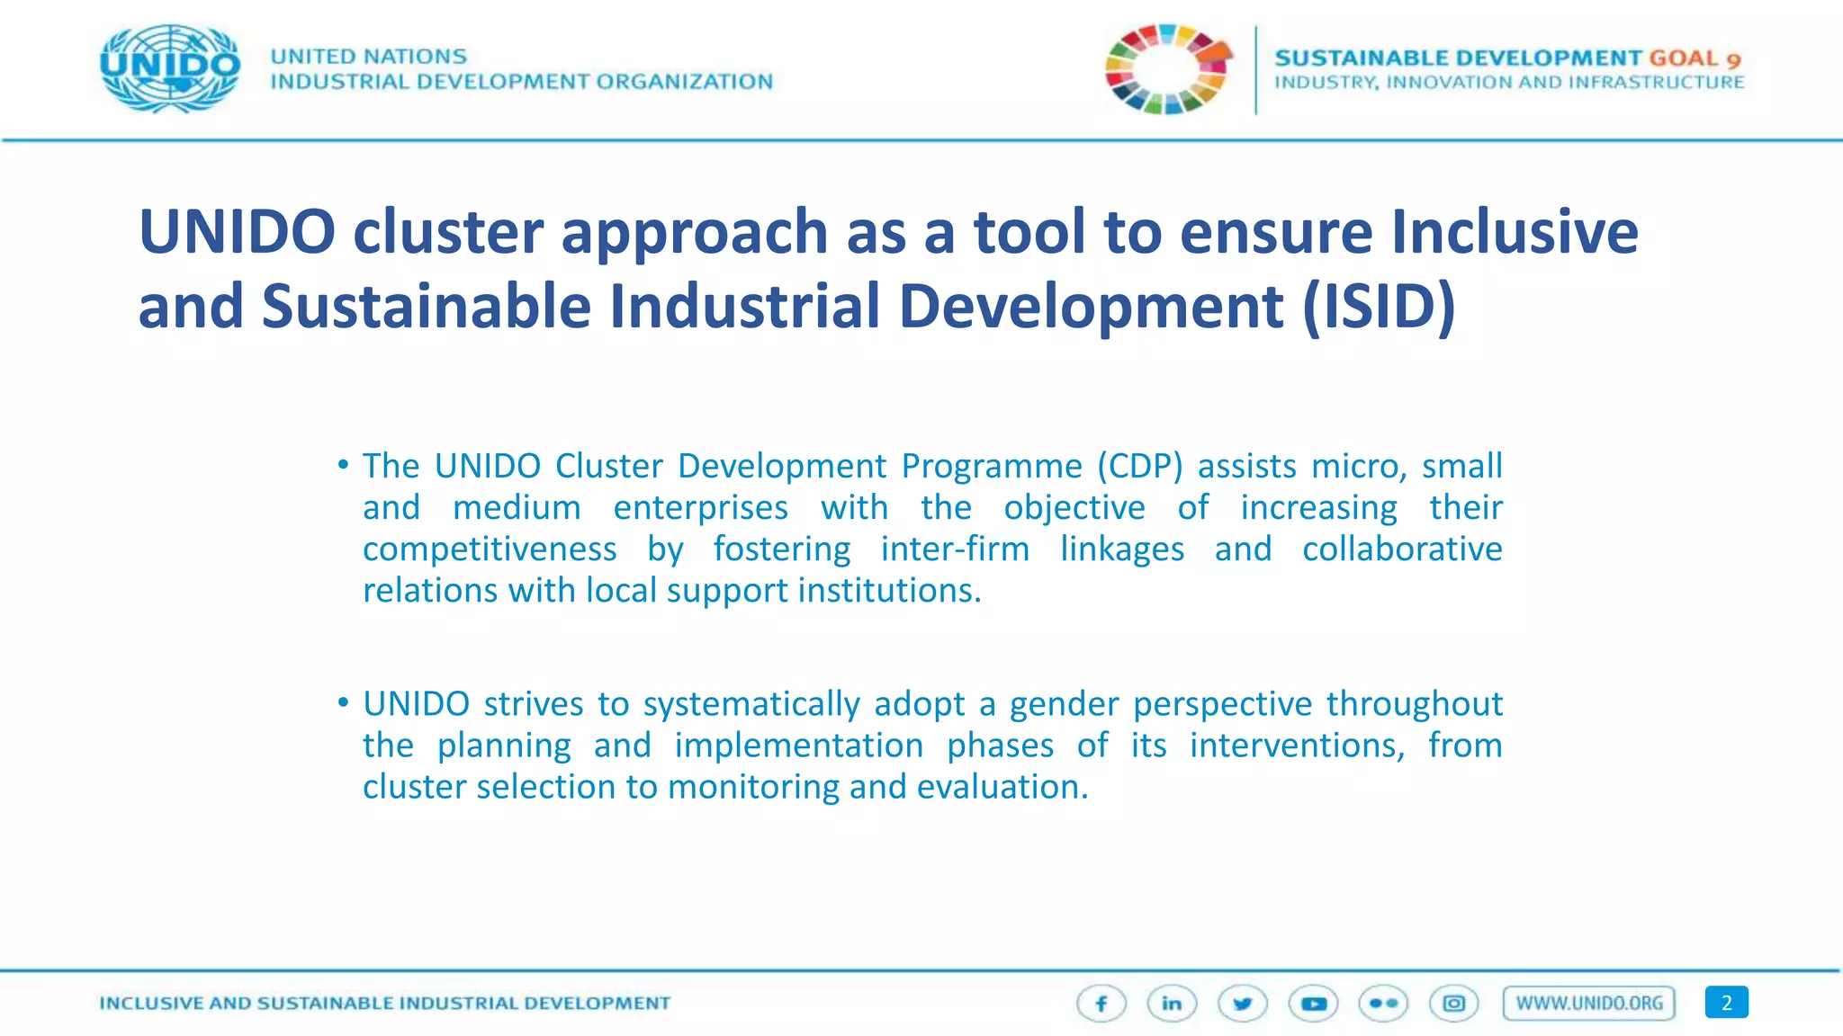Click the title line ending '(ISID)'
This screenshot has height=1036, width=1843.
click(796, 306)
